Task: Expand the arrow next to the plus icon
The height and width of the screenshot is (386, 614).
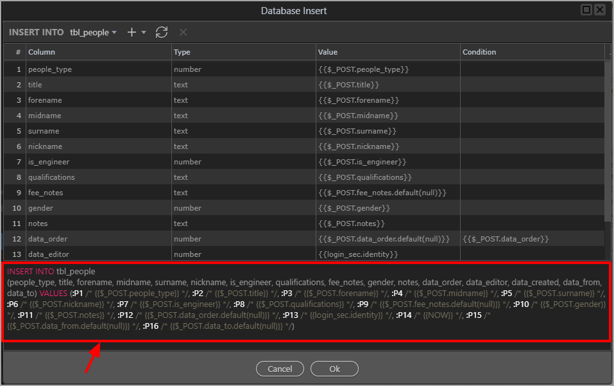Action: point(144,32)
